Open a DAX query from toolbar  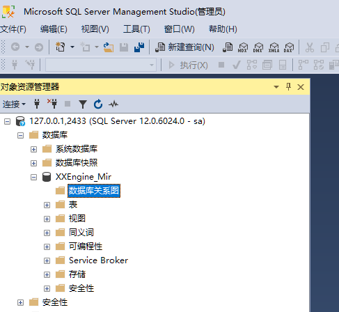(289, 47)
